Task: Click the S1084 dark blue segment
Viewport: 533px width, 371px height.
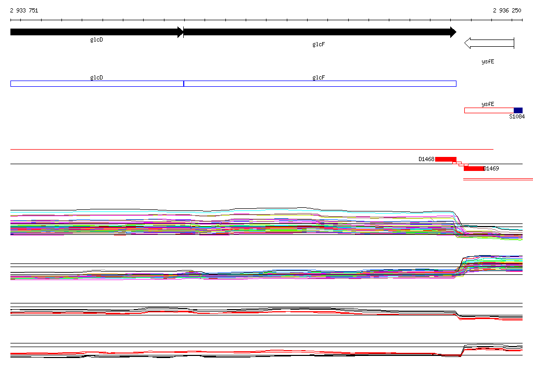Action: pos(518,110)
